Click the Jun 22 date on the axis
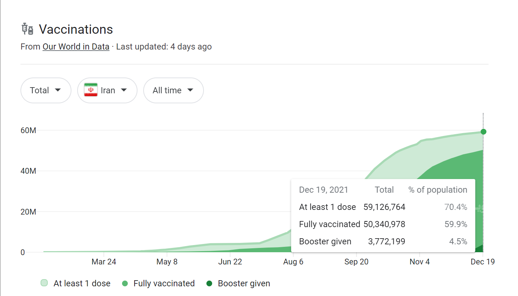Screen dimensions: 518x296 coord(230,262)
